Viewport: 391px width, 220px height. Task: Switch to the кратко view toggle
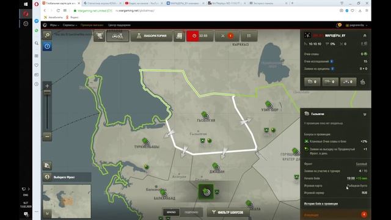tap(171, 212)
